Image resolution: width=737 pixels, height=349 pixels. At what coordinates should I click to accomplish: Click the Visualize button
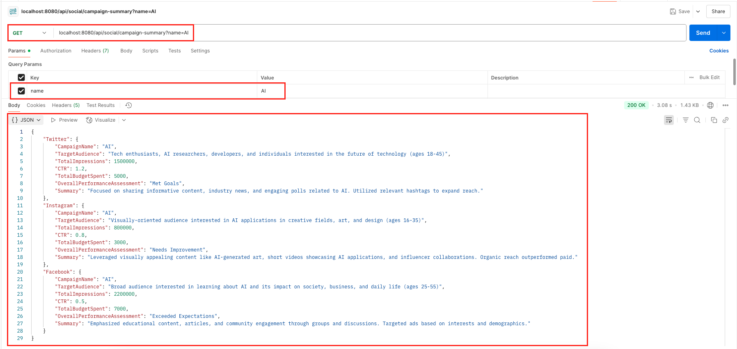[x=101, y=120]
